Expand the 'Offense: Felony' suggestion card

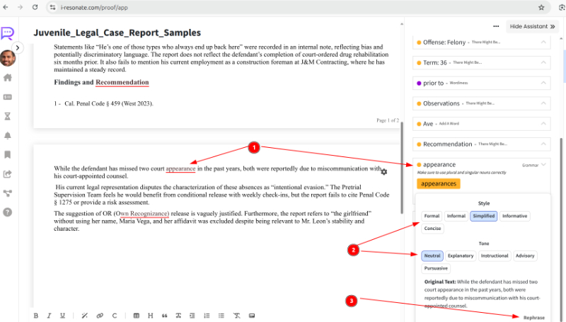(x=543, y=42)
